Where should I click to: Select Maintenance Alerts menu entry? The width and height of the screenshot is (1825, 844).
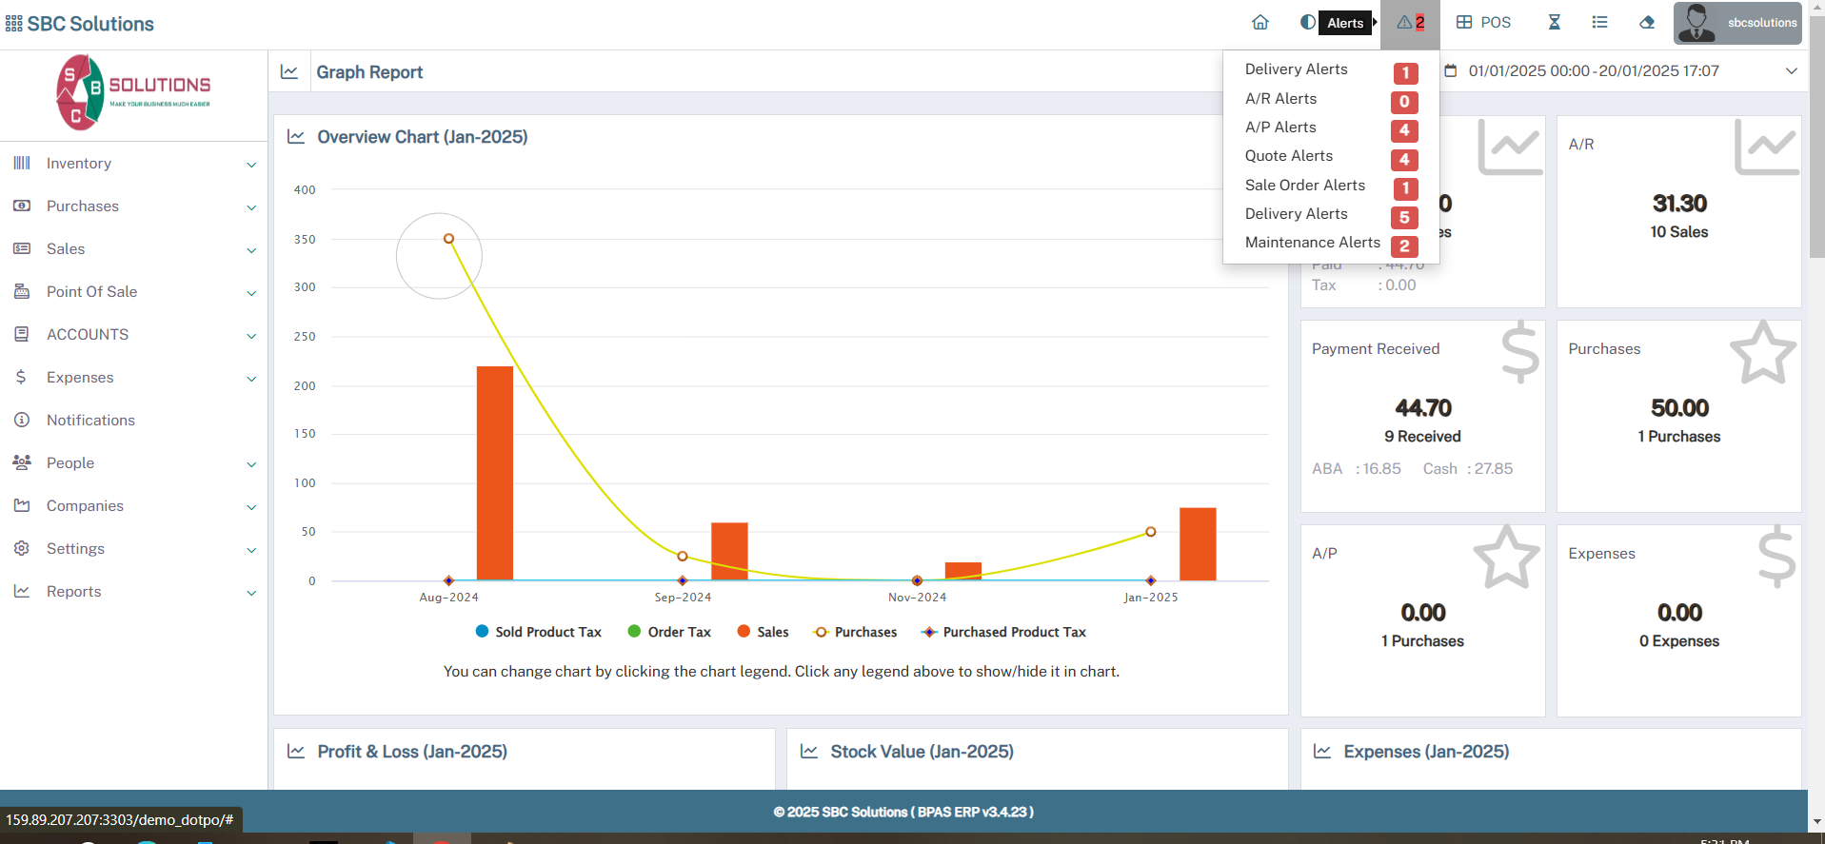(x=1312, y=243)
